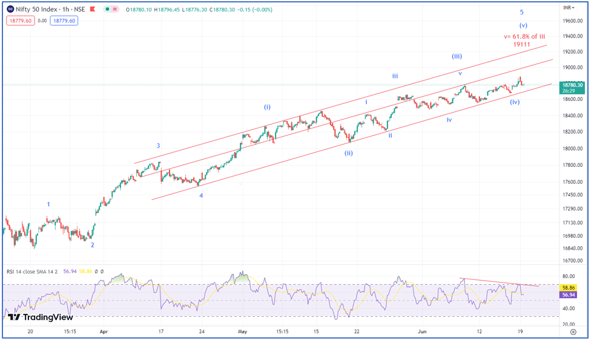Click the 17600.00 price scale label
The image size is (591, 341).
click(x=572, y=182)
